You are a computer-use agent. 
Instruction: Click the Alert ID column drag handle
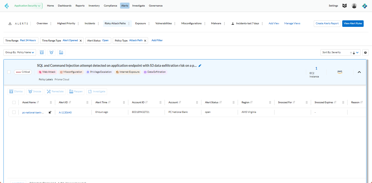click(x=87, y=102)
